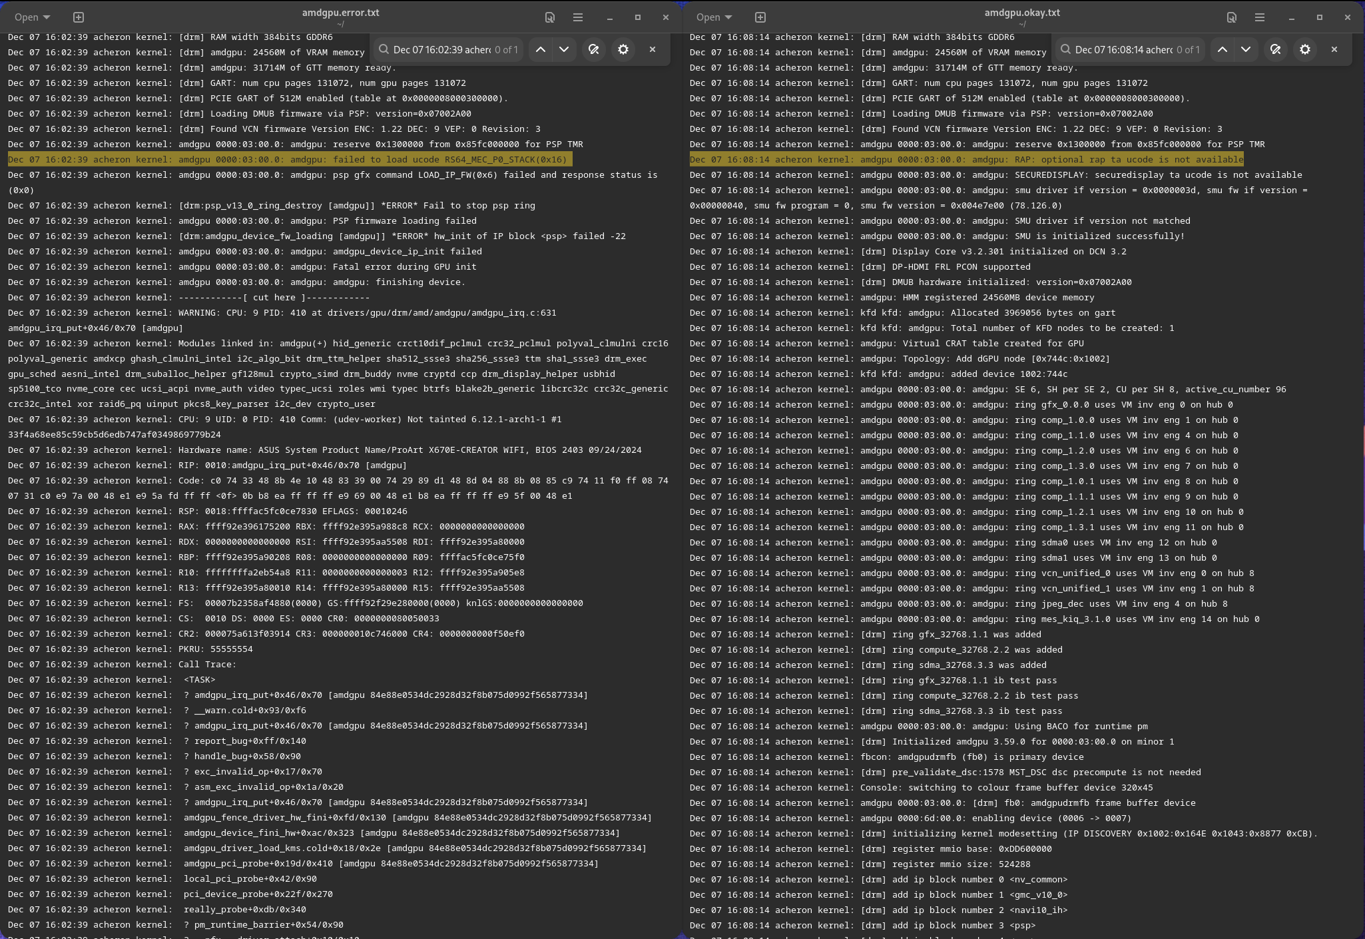Click the 'Using BACO for runtime pm' line
This screenshot has width=1365, height=939.
pos(919,727)
